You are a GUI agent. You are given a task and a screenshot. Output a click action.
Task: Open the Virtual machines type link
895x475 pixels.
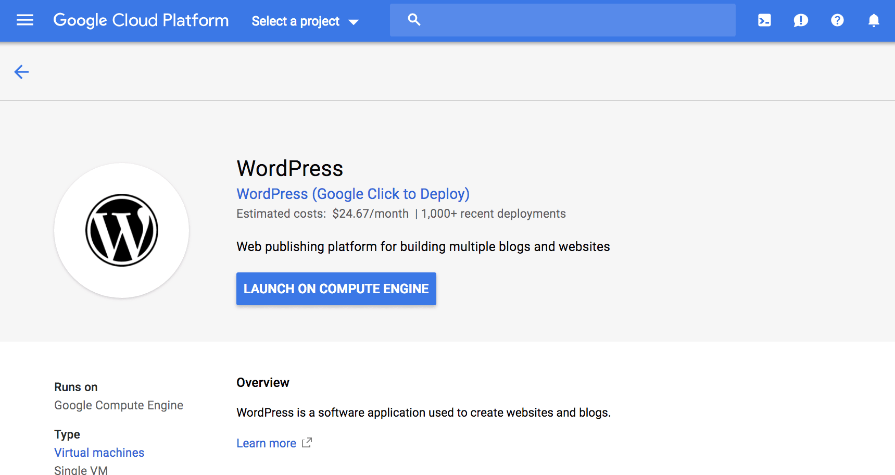(x=99, y=453)
